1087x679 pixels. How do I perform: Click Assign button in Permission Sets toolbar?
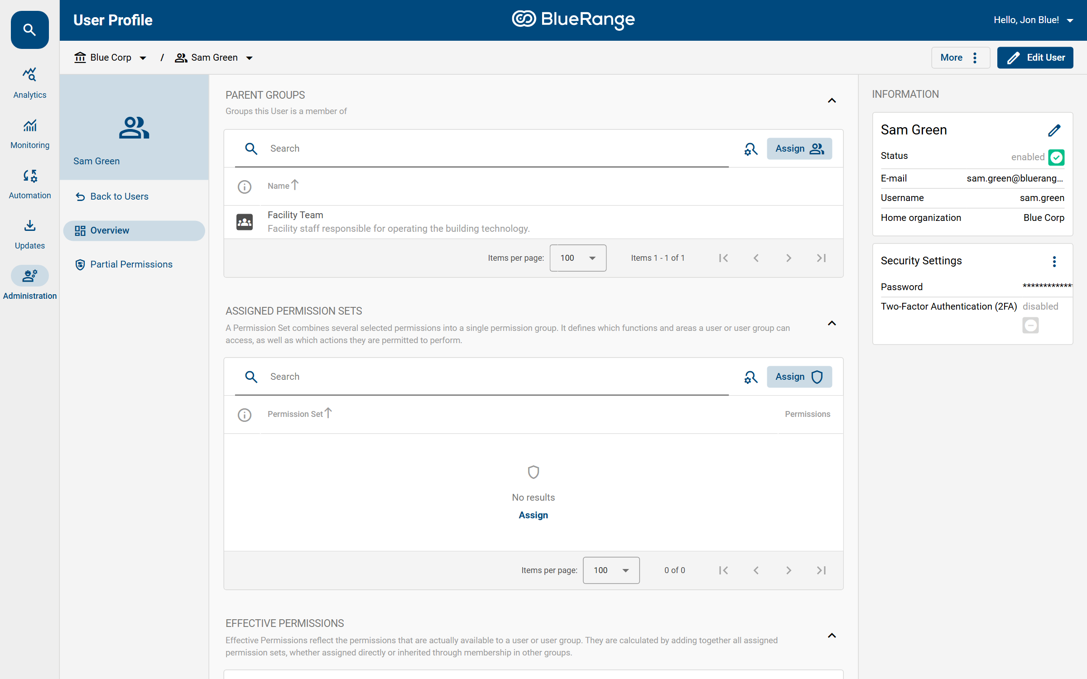[x=799, y=377]
